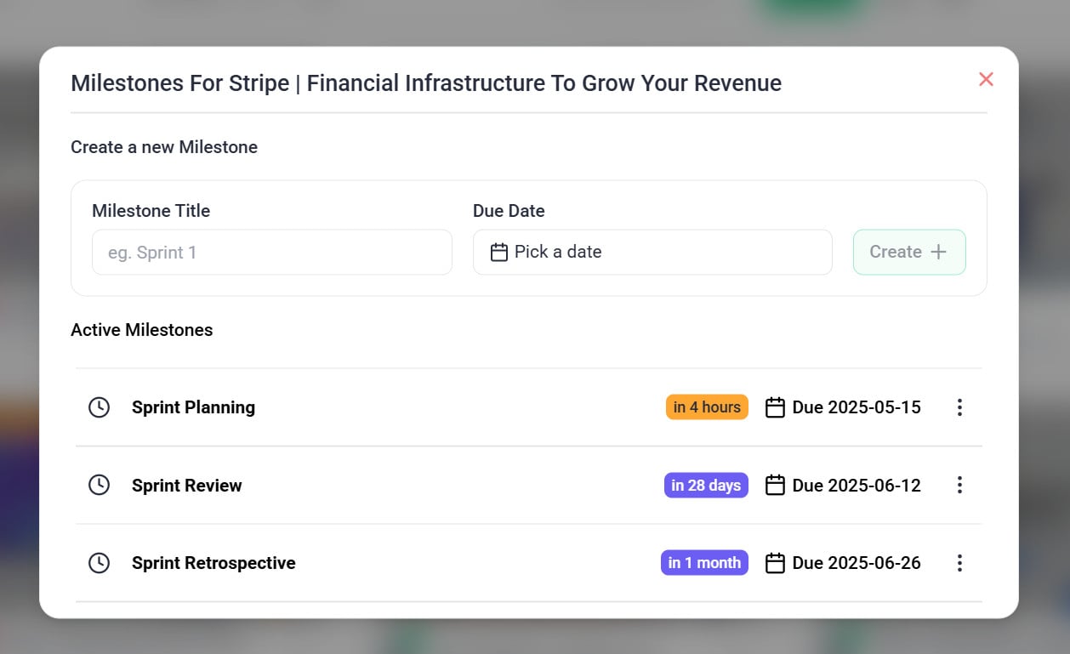Click the purple 'in 28 days' badge
The image size is (1070, 654).
[x=706, y=486]
